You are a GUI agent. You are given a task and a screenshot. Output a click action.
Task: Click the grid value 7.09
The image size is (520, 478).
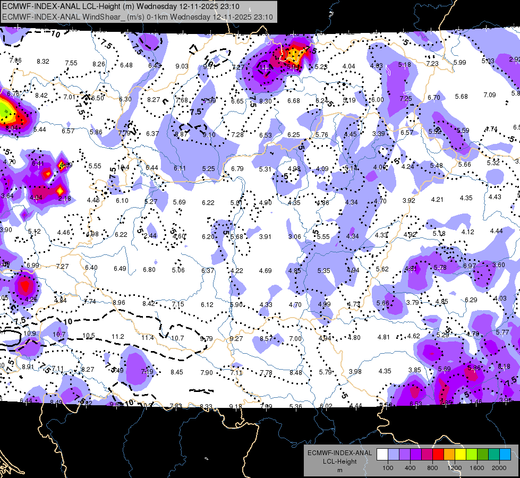pos(490,95)
